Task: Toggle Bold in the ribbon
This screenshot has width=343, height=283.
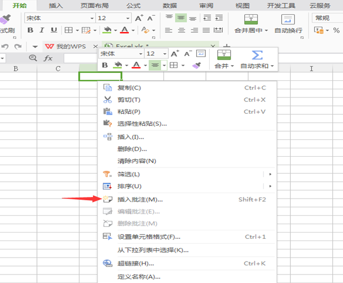Action: click(x=31, y=30)
